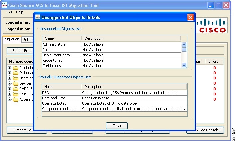Click the Errors column header in main window
Image resolution: width=236 pixels, height=141 pixels.
213,61
